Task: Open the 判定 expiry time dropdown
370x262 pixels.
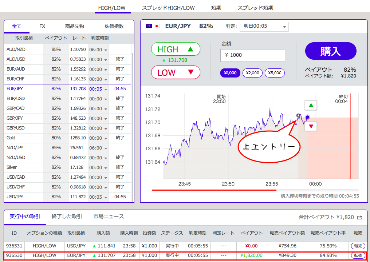Action: (x=264, y=27)
